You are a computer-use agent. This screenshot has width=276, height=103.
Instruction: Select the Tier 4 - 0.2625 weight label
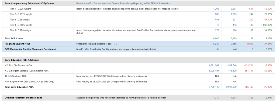point(21,25)
